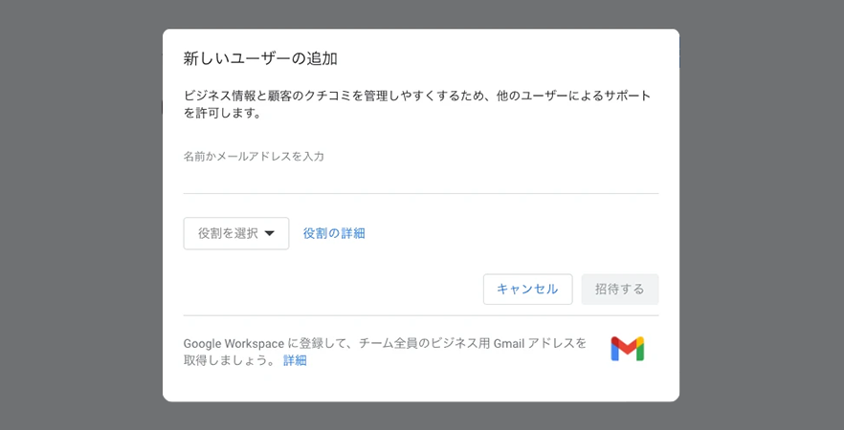
Task: Click the を許可します。 line of the description
Action: point(222,113)
